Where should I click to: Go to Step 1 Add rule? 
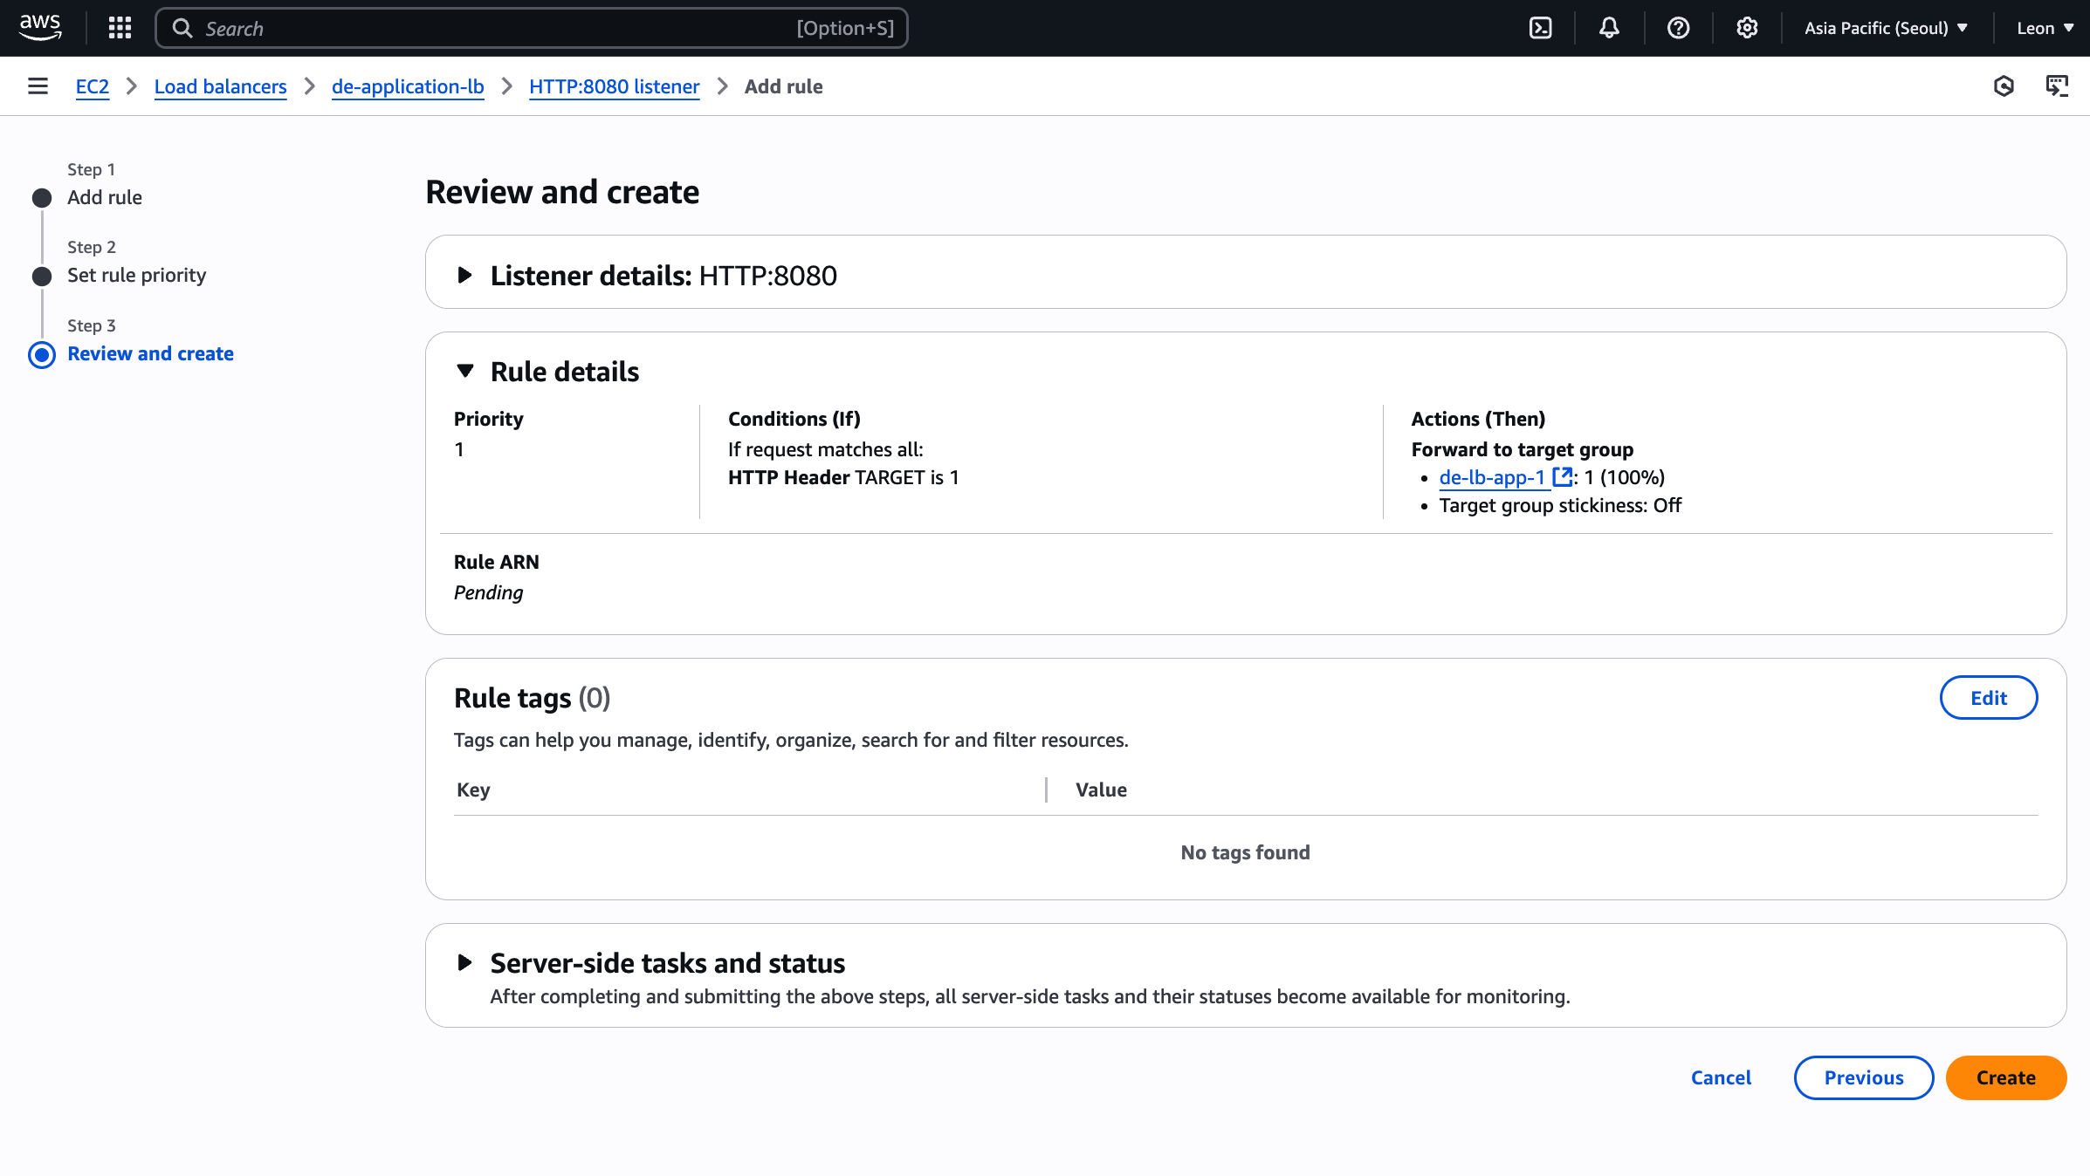[x=105, y=197]
